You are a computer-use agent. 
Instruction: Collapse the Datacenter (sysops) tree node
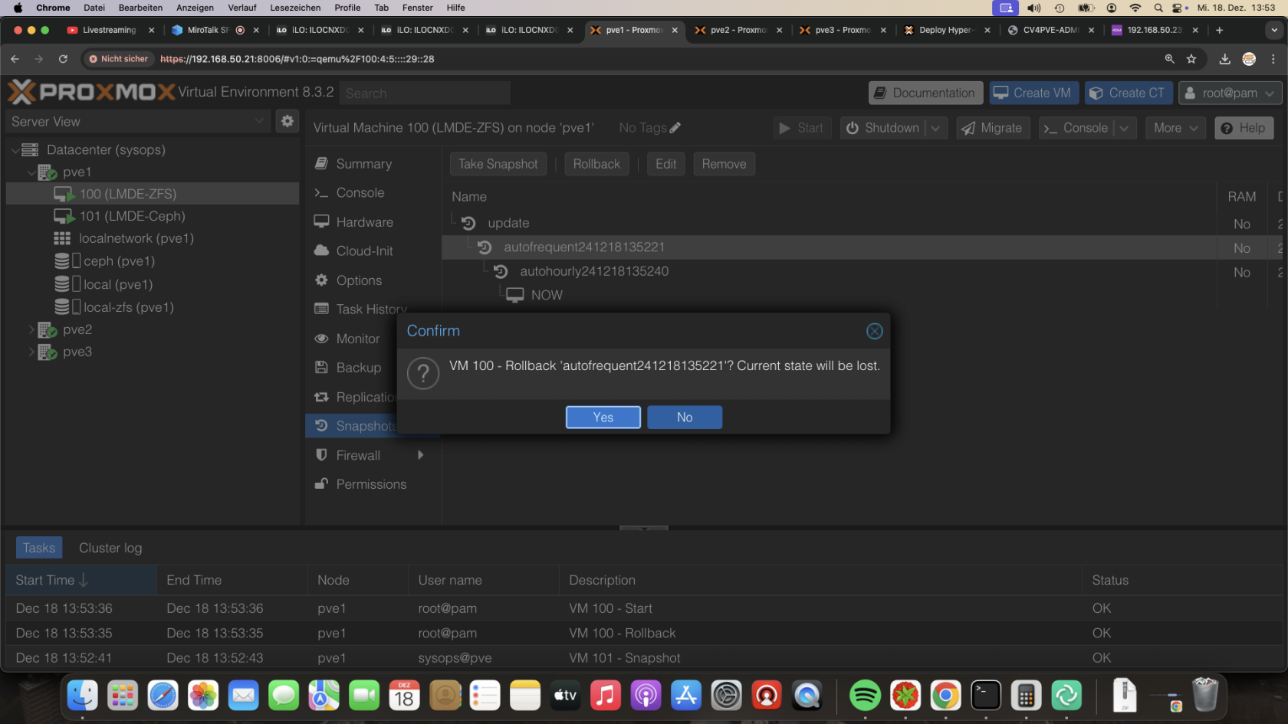pyautogui.click(x=15, y=150)
